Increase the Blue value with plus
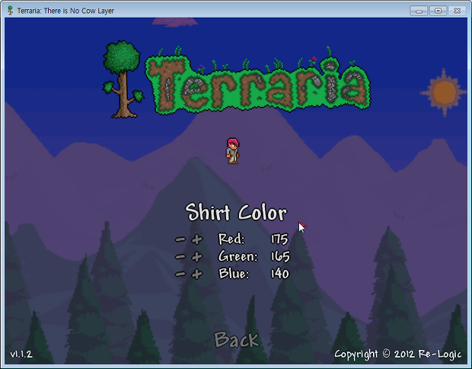Viewport: 472px width, 369px height. (x=197, y=274)
